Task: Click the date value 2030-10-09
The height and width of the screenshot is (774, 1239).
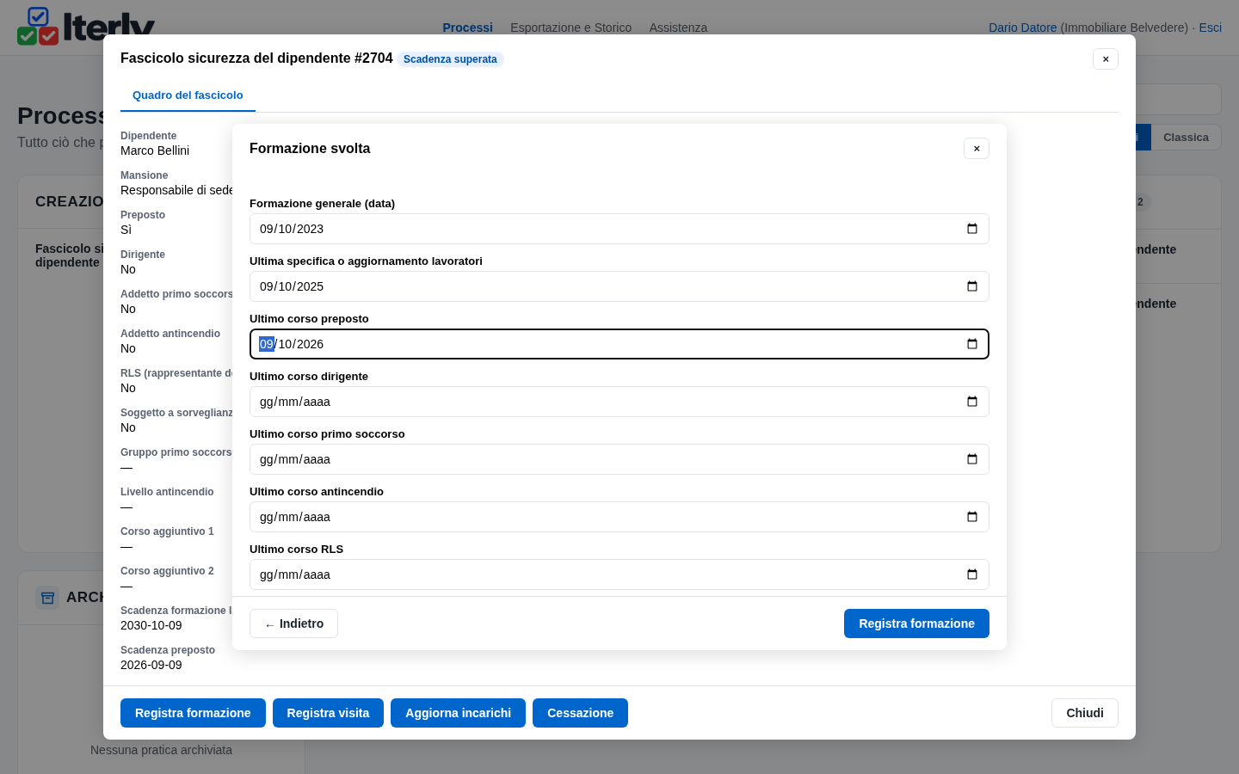Action: pyautogui.click(x=151, y=625)
